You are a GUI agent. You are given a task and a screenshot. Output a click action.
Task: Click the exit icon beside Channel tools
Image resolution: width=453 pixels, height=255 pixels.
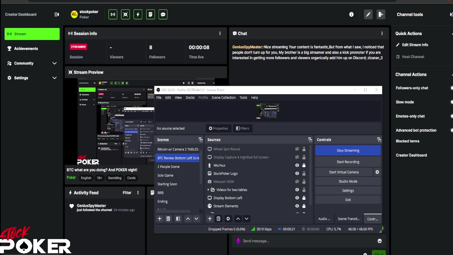[x=381, y=15]
